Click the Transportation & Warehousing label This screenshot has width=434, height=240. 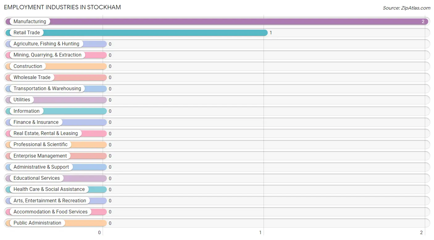point(47,89)
